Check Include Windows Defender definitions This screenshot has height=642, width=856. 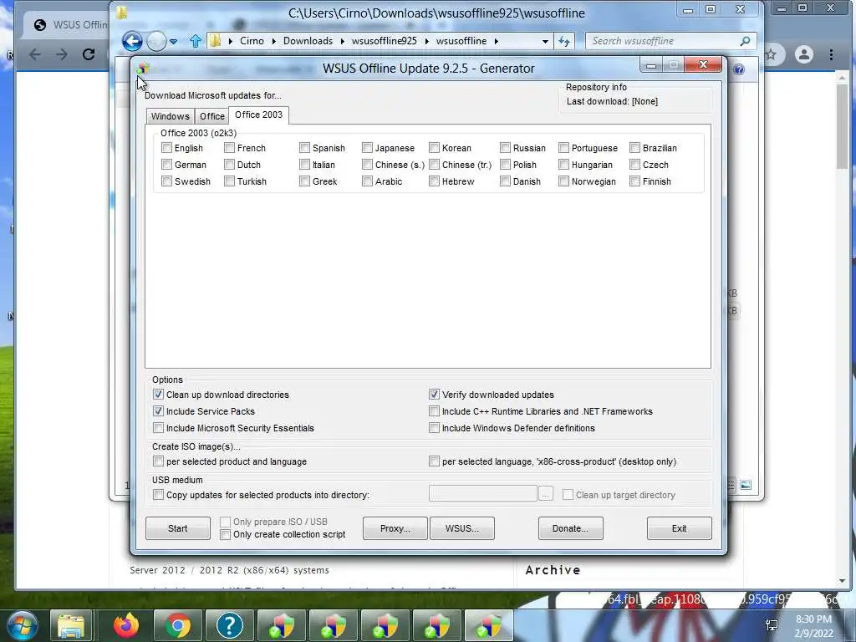tap(434, 428)
